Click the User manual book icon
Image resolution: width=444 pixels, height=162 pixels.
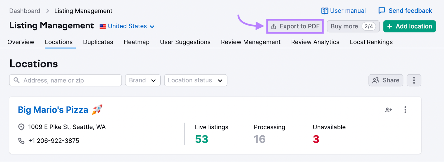(x=324, y=11)
